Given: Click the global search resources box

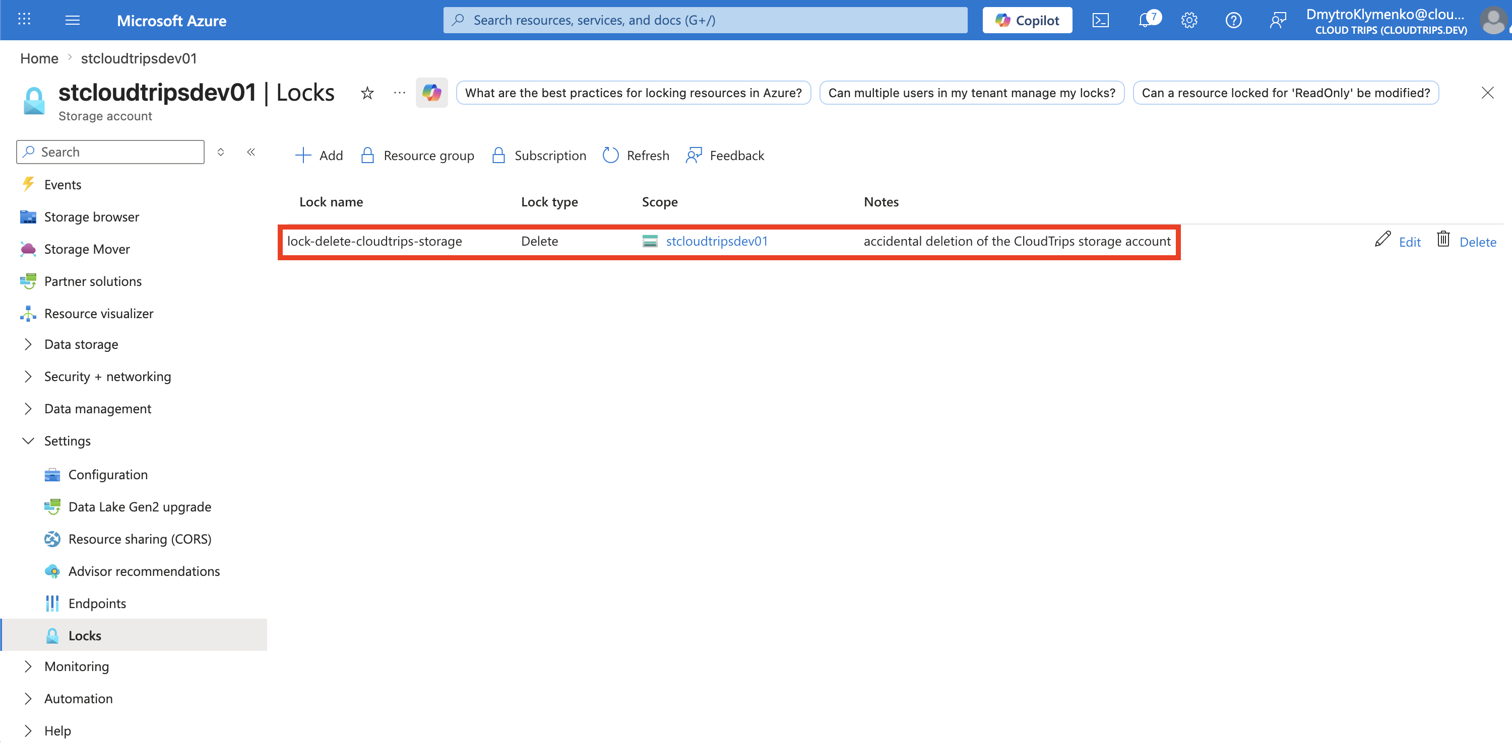Looking at the screenshot, I should pos(705,20).
